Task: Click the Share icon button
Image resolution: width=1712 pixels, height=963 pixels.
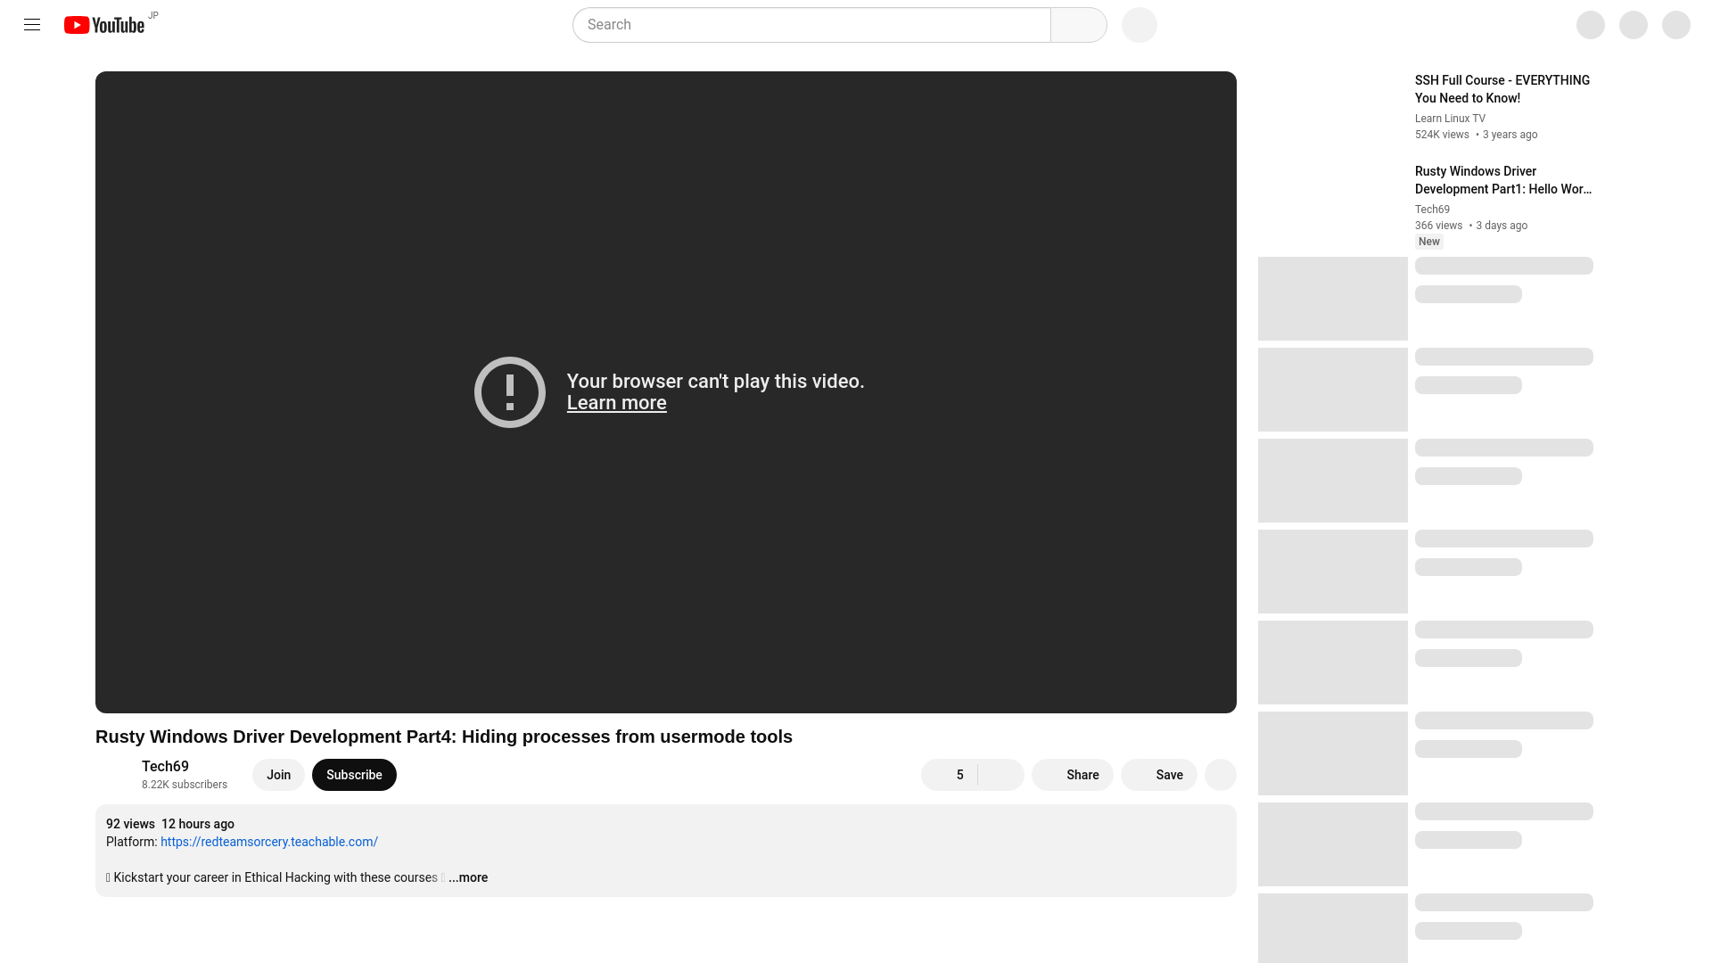Action: [1073, 774]
